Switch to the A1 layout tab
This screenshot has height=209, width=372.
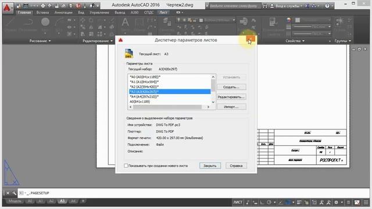(x=41, y=201)
